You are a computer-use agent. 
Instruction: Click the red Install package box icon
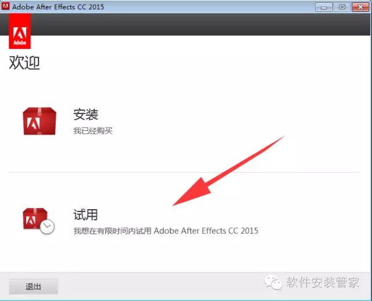[39, 121]
